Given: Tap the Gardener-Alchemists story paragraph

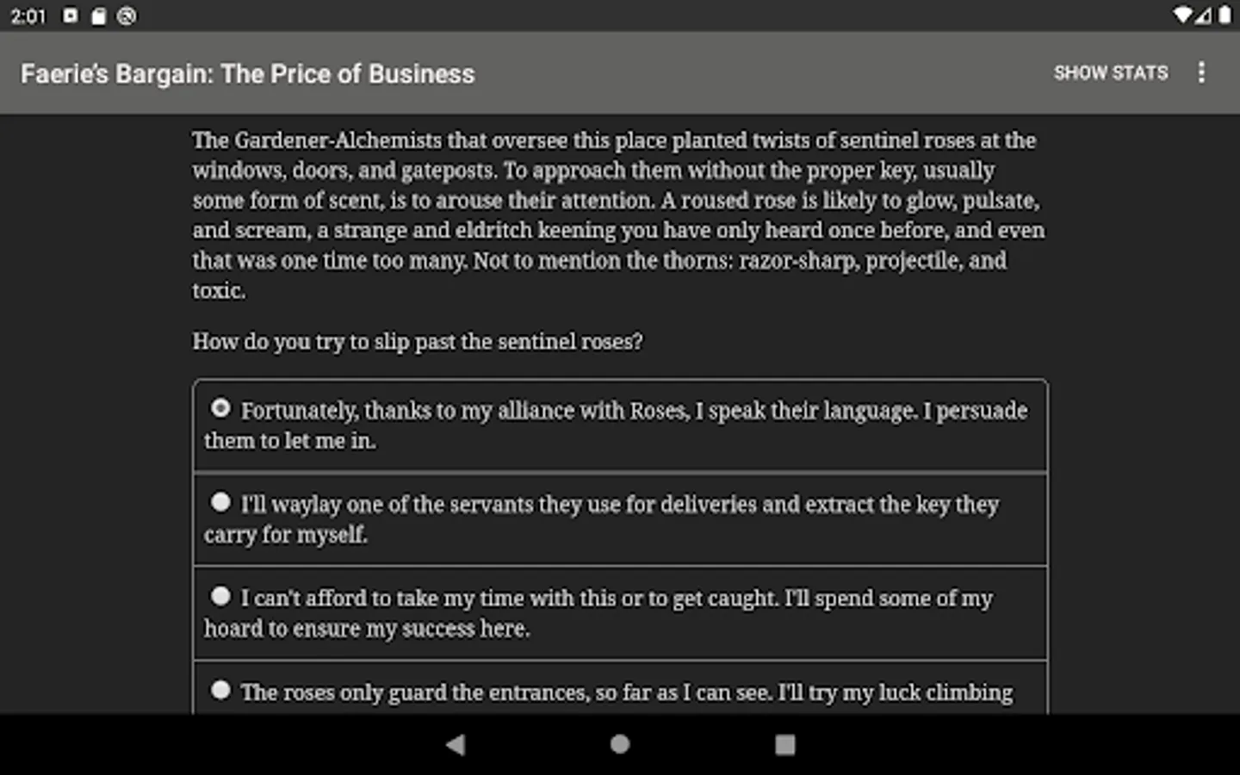Looking at the screenshot, I should tap(618, 215).
